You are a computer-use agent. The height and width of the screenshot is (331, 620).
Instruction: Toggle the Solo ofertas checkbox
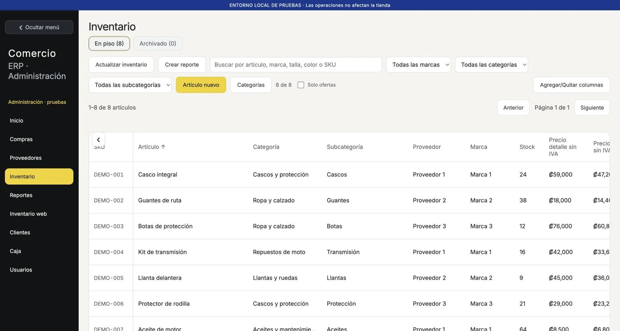pos(301,85)
